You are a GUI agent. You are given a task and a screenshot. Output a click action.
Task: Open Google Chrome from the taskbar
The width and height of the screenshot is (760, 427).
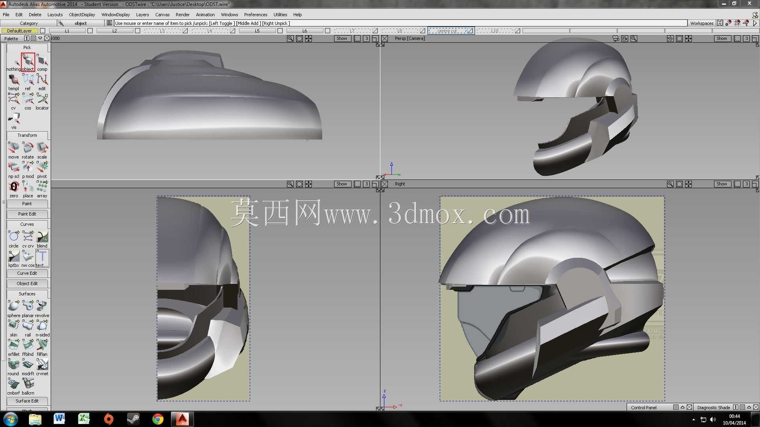coord(158,419)
